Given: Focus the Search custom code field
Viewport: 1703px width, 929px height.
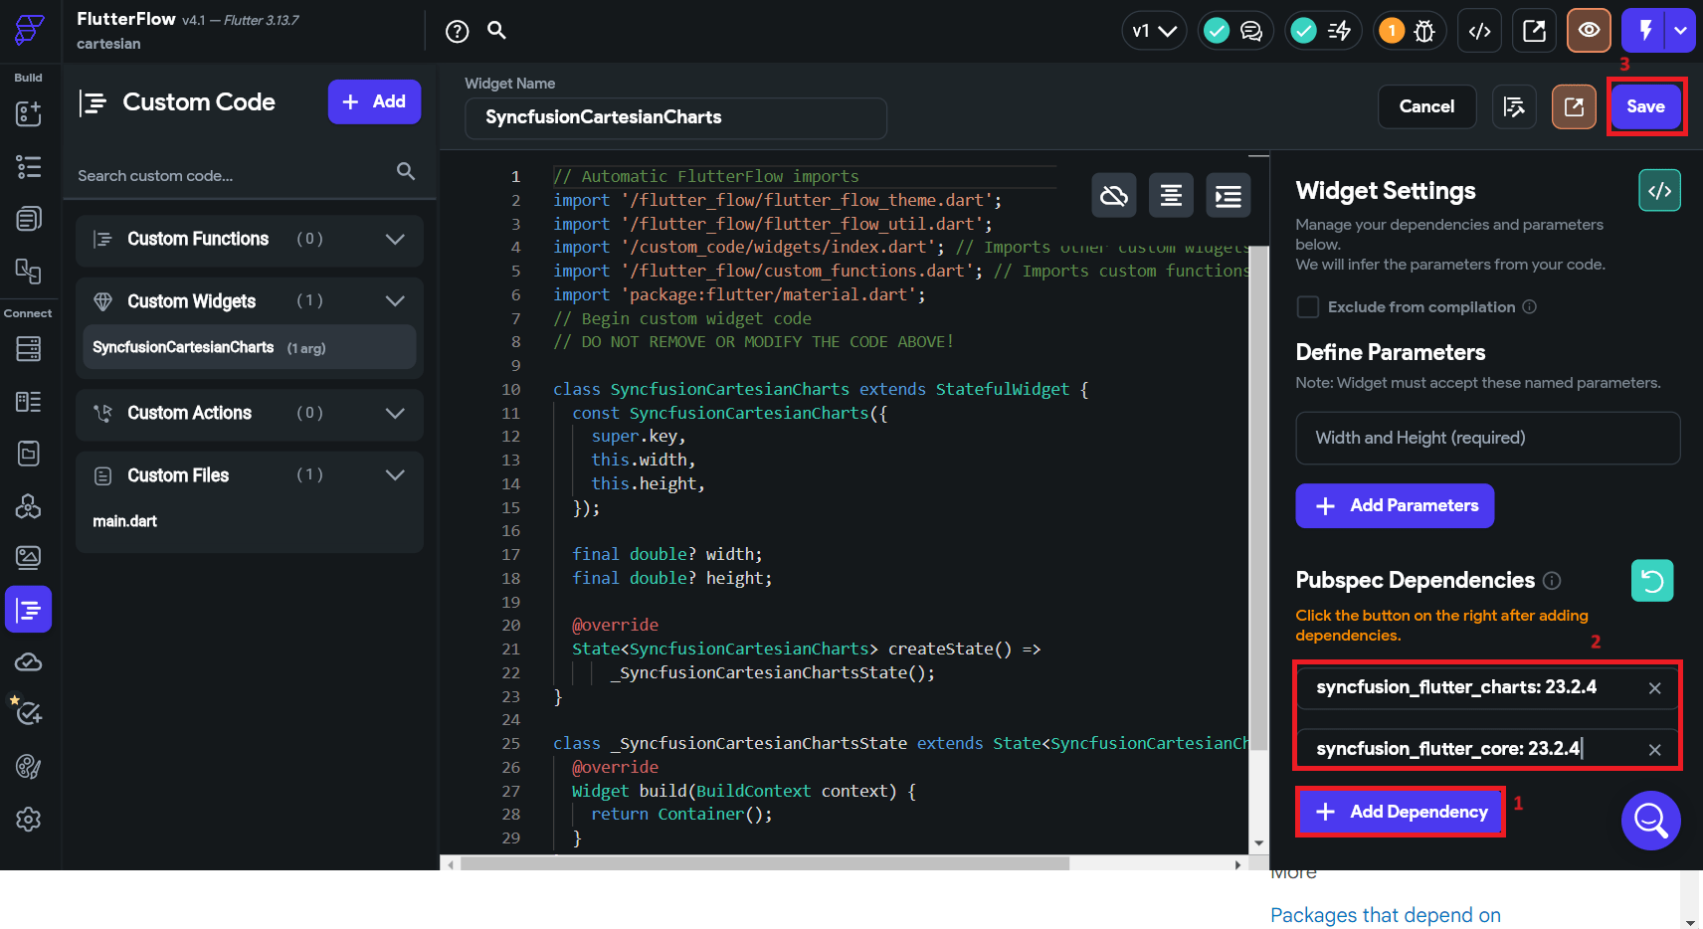Looking at the screenshot, I should [x=234, y=176].
